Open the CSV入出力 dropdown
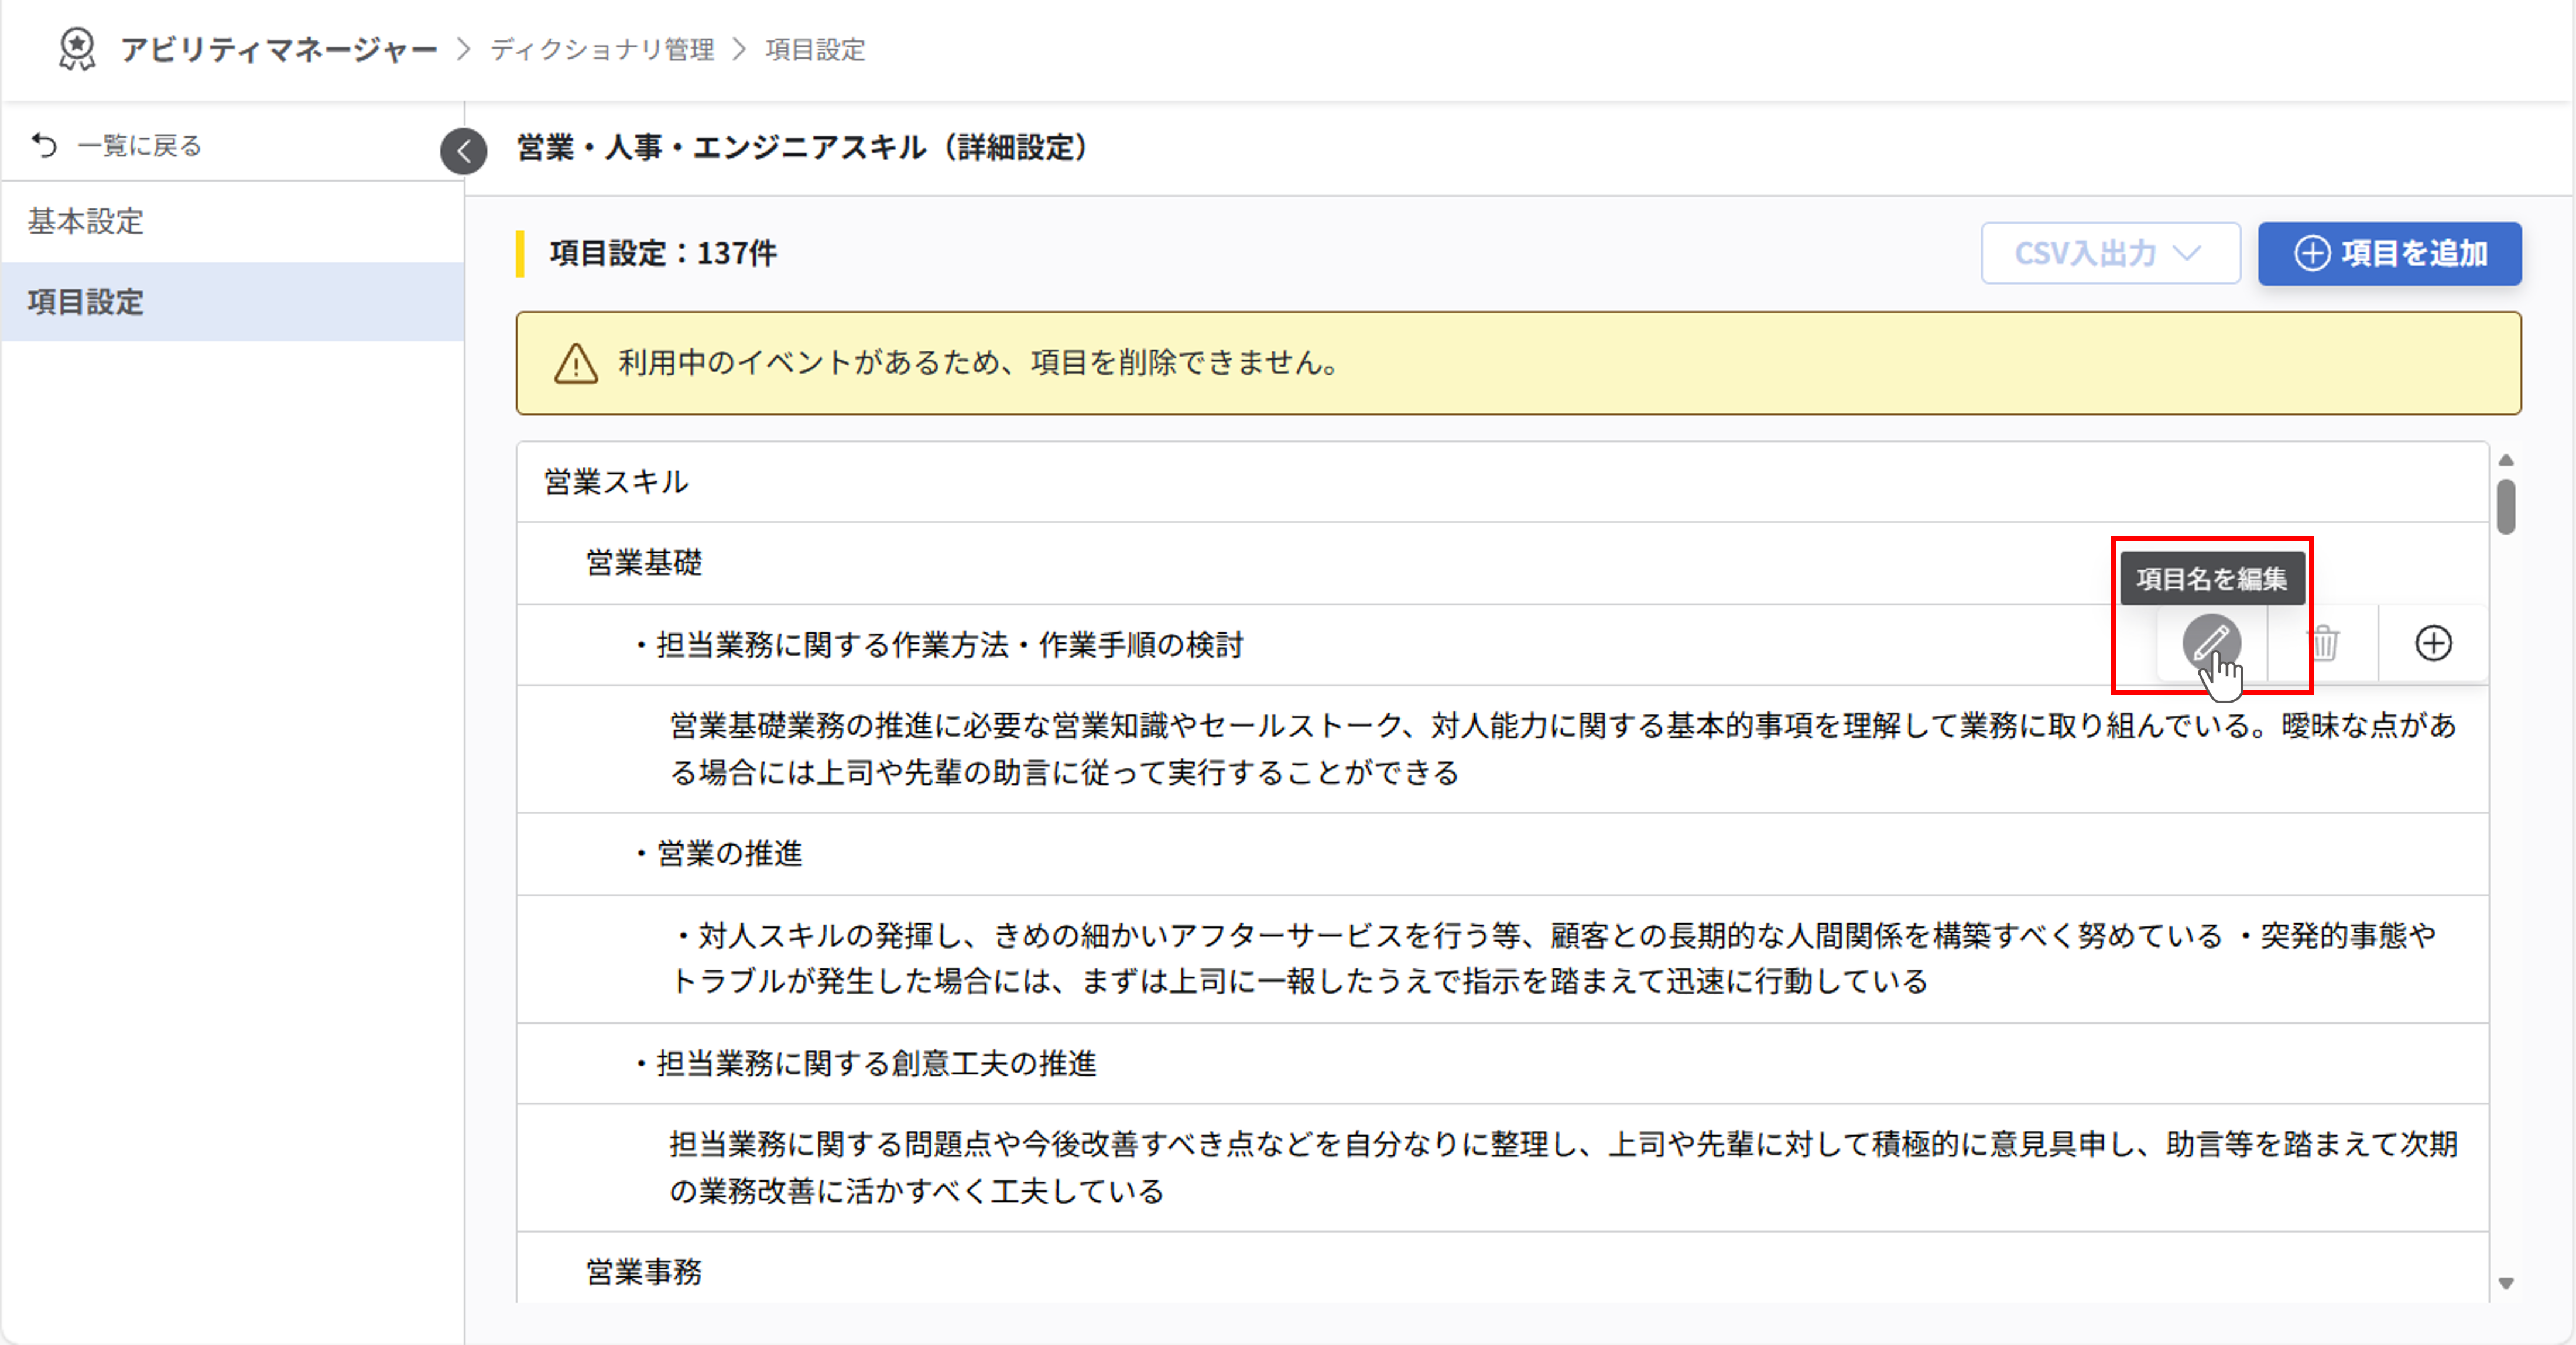Viewport: 2576px width, 1345px height. click(2110, 253)
